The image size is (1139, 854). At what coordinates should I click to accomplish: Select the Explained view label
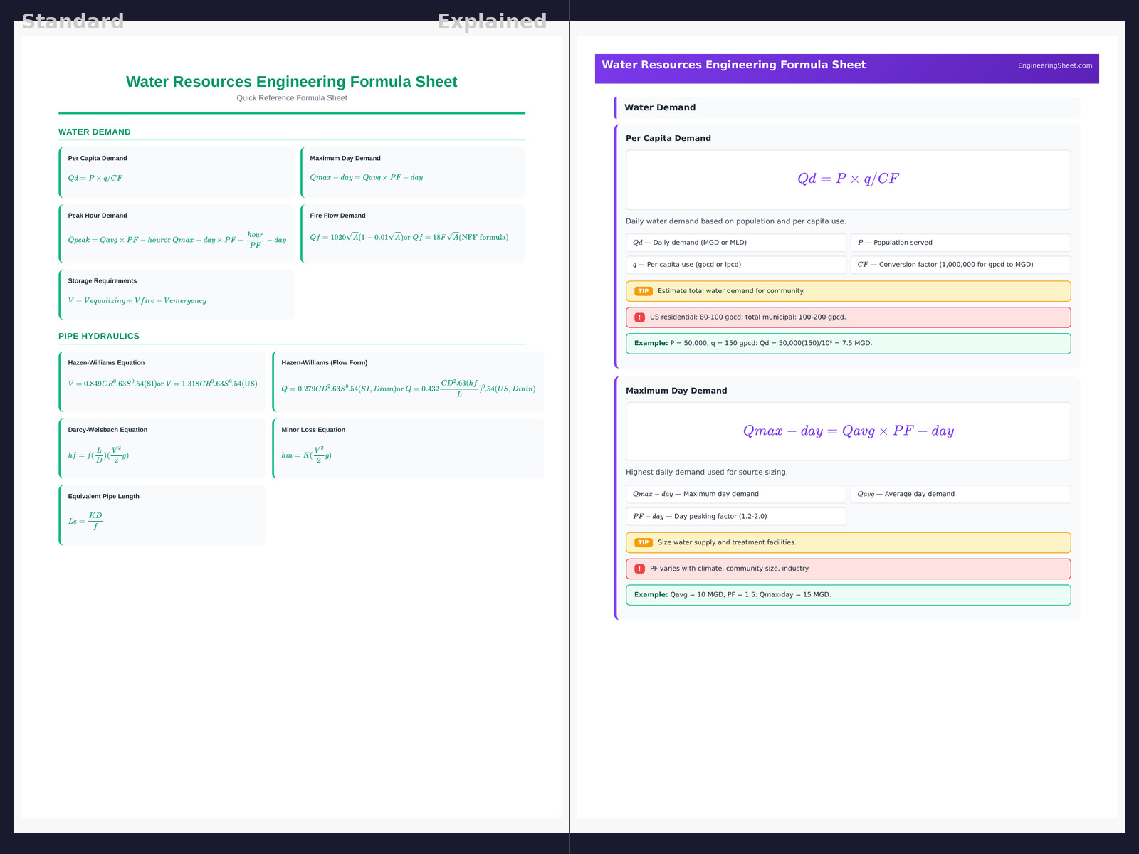click(492, 21)
